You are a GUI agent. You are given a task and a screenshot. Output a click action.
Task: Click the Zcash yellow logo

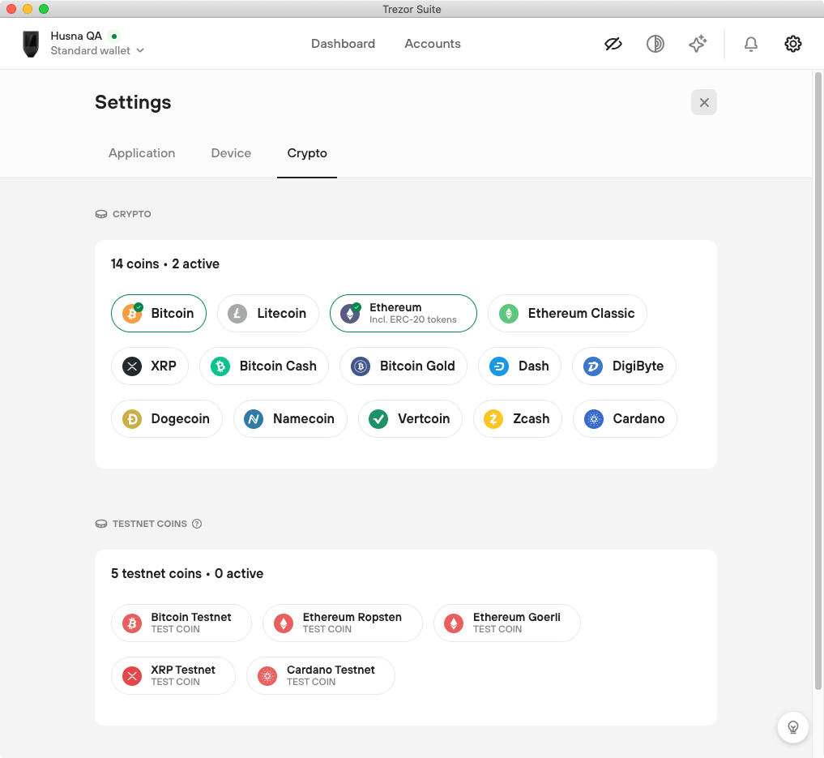click(493, 418)
